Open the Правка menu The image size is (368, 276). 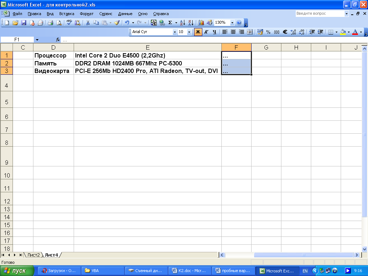(x=34, y=14)
